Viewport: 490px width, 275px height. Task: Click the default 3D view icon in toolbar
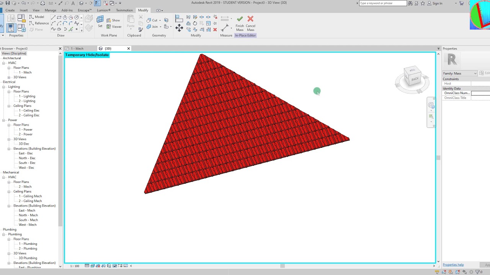click(x=81, y=3)
